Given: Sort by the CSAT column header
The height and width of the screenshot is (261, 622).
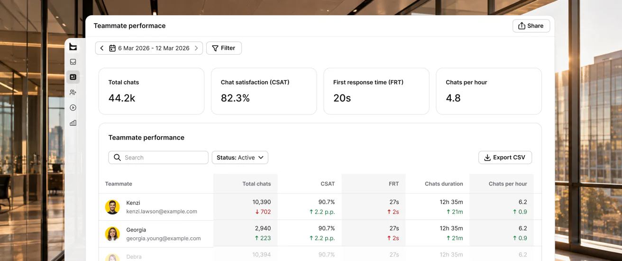Looking at the screenshot, I should 328,184.
